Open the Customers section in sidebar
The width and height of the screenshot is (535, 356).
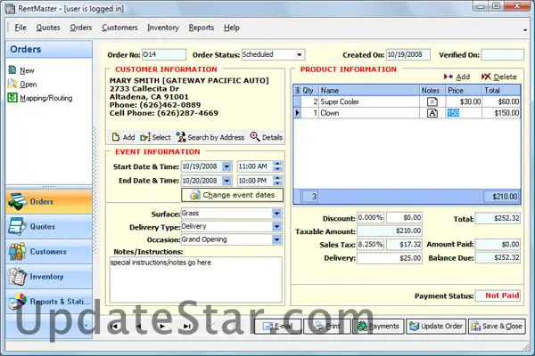(46, 252)
